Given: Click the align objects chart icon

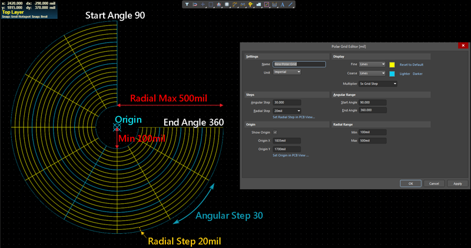Looking at the screenshot, I should [x=219, y=4].
